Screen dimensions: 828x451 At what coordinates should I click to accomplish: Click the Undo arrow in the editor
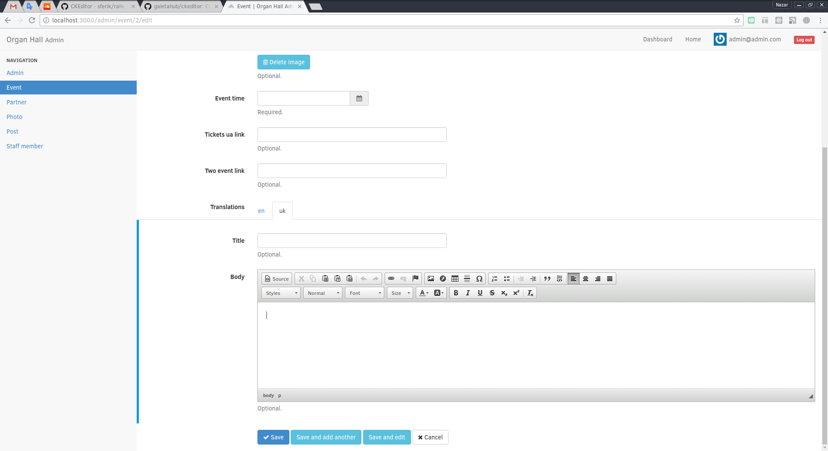(x=364, y=279)
